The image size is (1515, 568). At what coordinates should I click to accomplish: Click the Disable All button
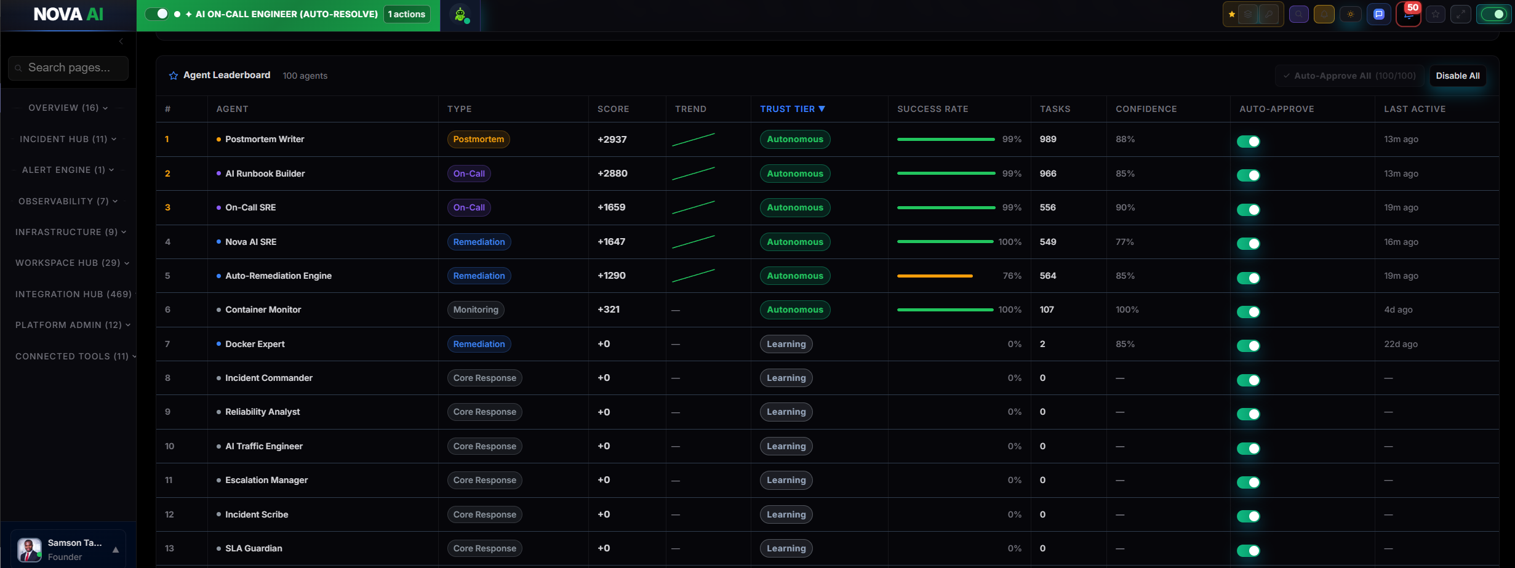pos(1457,75)
